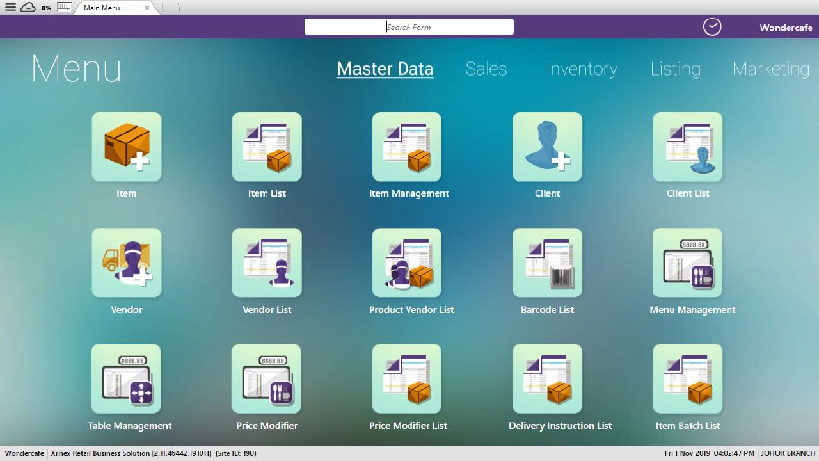
Task: Close the Main Menu tab
Action: click(147, 8)
